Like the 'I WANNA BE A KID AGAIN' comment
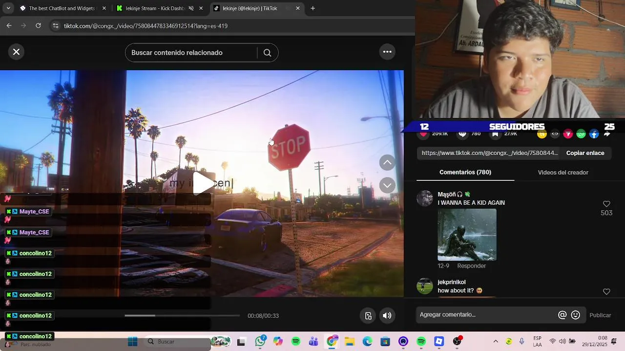The height and width of the screenshot is (351, 625). [606, 204]
